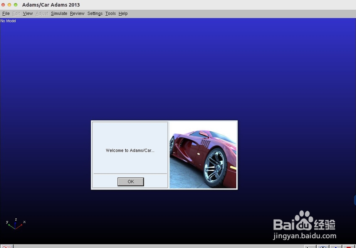Image resolution: width=356 pixels, height=248 pixels.
Task: Open the Tools menu
Action: (x=111, y=14)
